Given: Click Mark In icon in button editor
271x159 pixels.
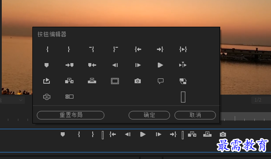Looking at the screenshot, I should (x=47, y=49).
